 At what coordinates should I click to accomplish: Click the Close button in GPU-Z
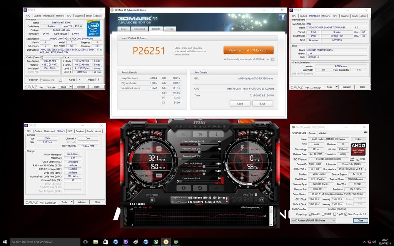(x=360, y=220)
